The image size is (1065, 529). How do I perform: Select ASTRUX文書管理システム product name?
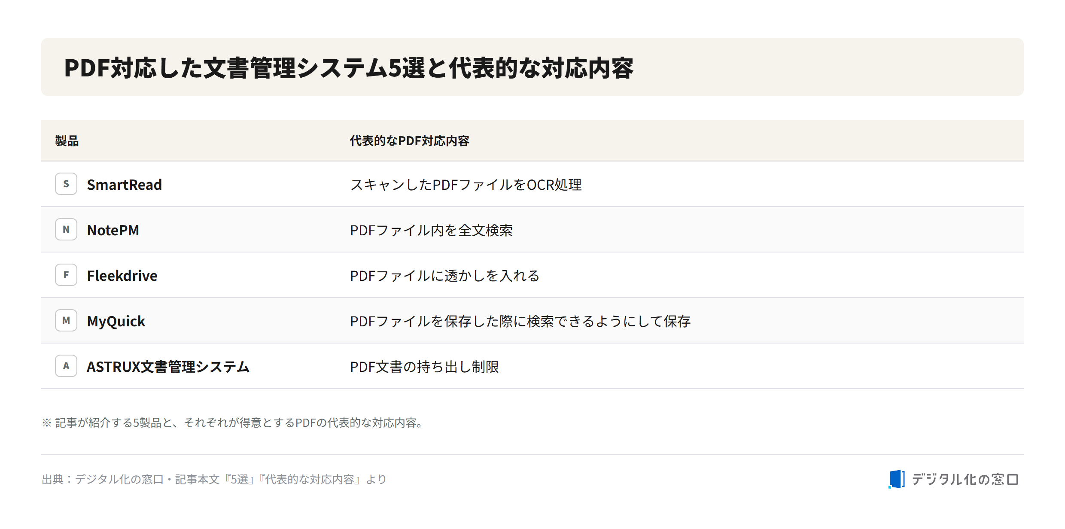pos(168,367)
